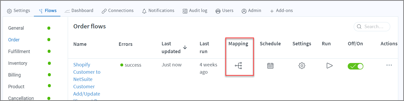Click the 4 weeks ago cell

[x=209, y=68]
